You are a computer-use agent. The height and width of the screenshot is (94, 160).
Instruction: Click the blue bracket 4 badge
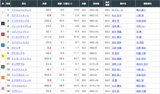3,45
